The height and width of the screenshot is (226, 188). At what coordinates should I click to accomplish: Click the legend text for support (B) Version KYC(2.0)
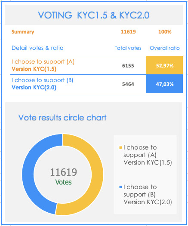pyautogui.click(x=148, y=195)
